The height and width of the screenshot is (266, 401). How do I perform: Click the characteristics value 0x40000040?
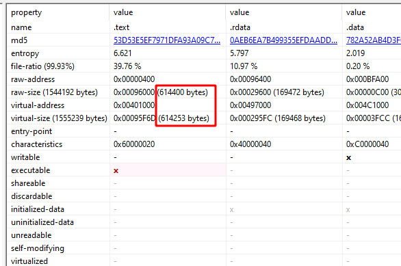click(250, 144)
